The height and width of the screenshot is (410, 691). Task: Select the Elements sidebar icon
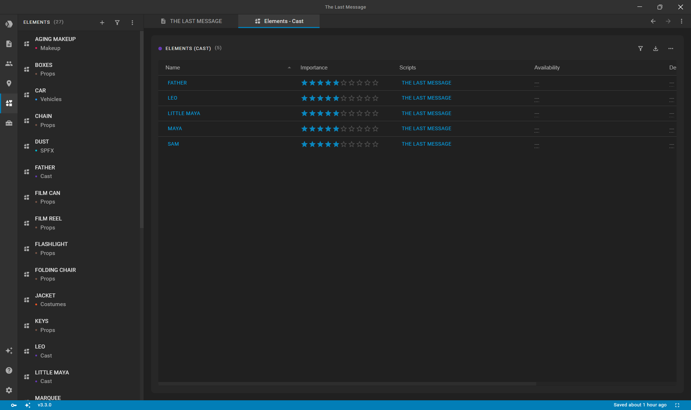[x=9, y=103]
